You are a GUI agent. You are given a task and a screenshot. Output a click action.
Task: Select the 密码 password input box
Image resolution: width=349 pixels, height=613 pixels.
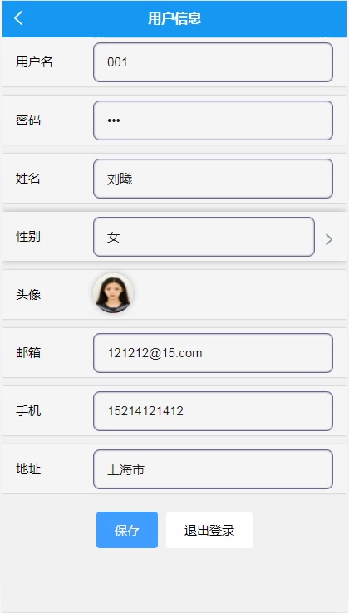(x=213, y=120)
